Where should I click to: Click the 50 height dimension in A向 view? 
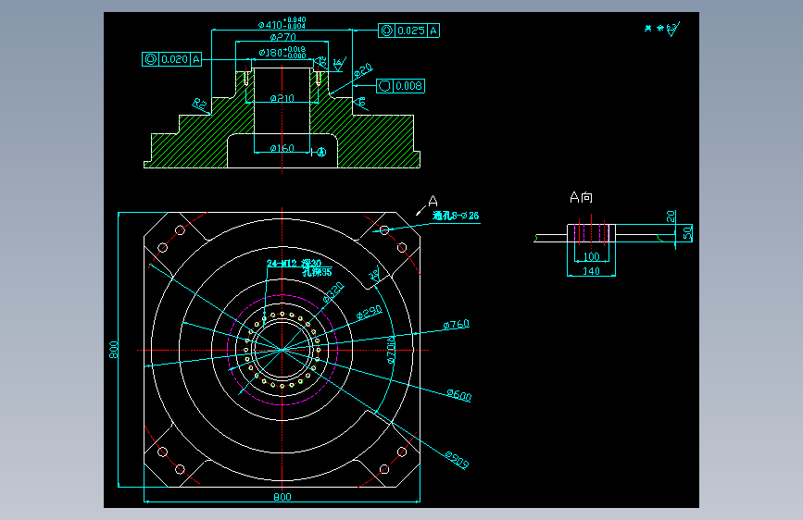[x=687, y=233]
